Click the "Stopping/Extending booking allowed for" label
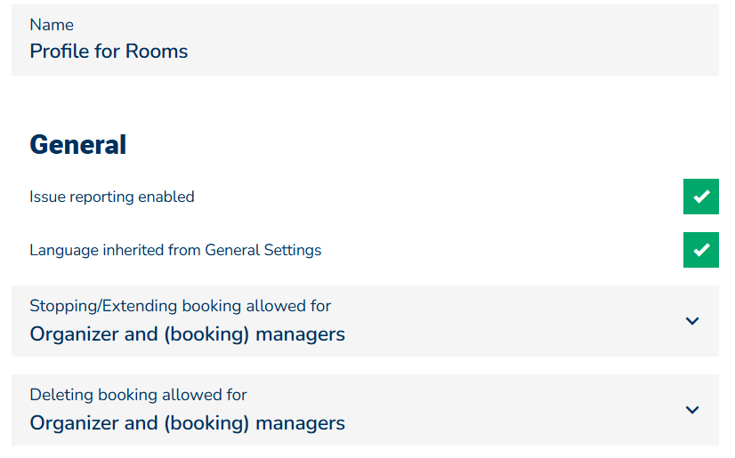The height and width of the screenshot is (458, 735). pyautogui.click(x=180, y=306)
